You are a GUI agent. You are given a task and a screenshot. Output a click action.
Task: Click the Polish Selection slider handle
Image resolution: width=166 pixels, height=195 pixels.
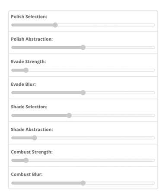point(55,25)
